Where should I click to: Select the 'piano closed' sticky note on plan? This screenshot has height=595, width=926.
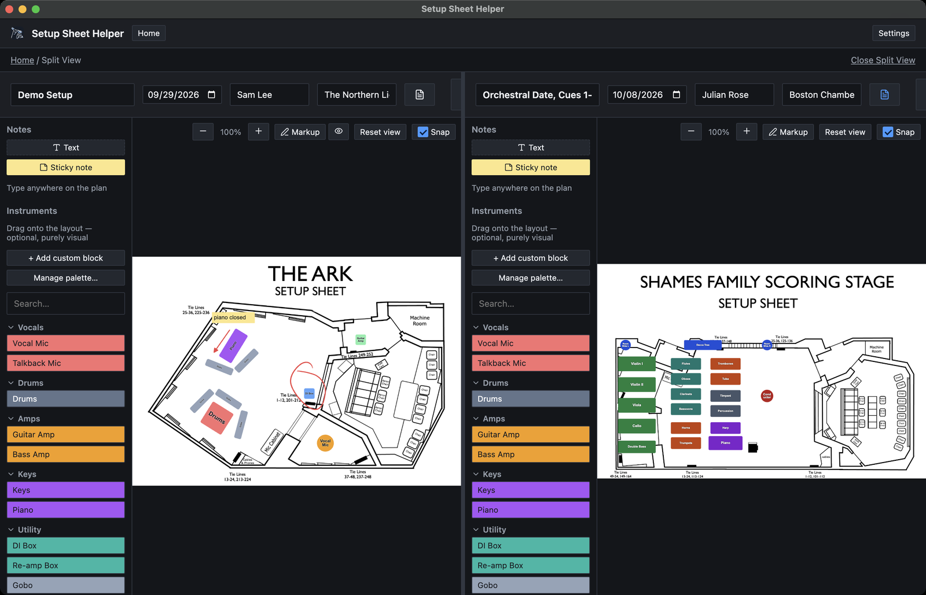click(232, 317)
